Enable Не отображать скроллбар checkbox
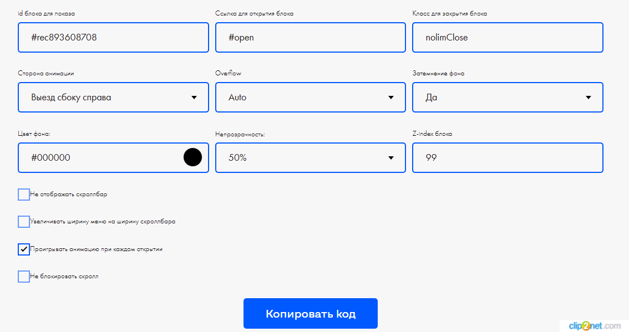 [x=24, y=195]
